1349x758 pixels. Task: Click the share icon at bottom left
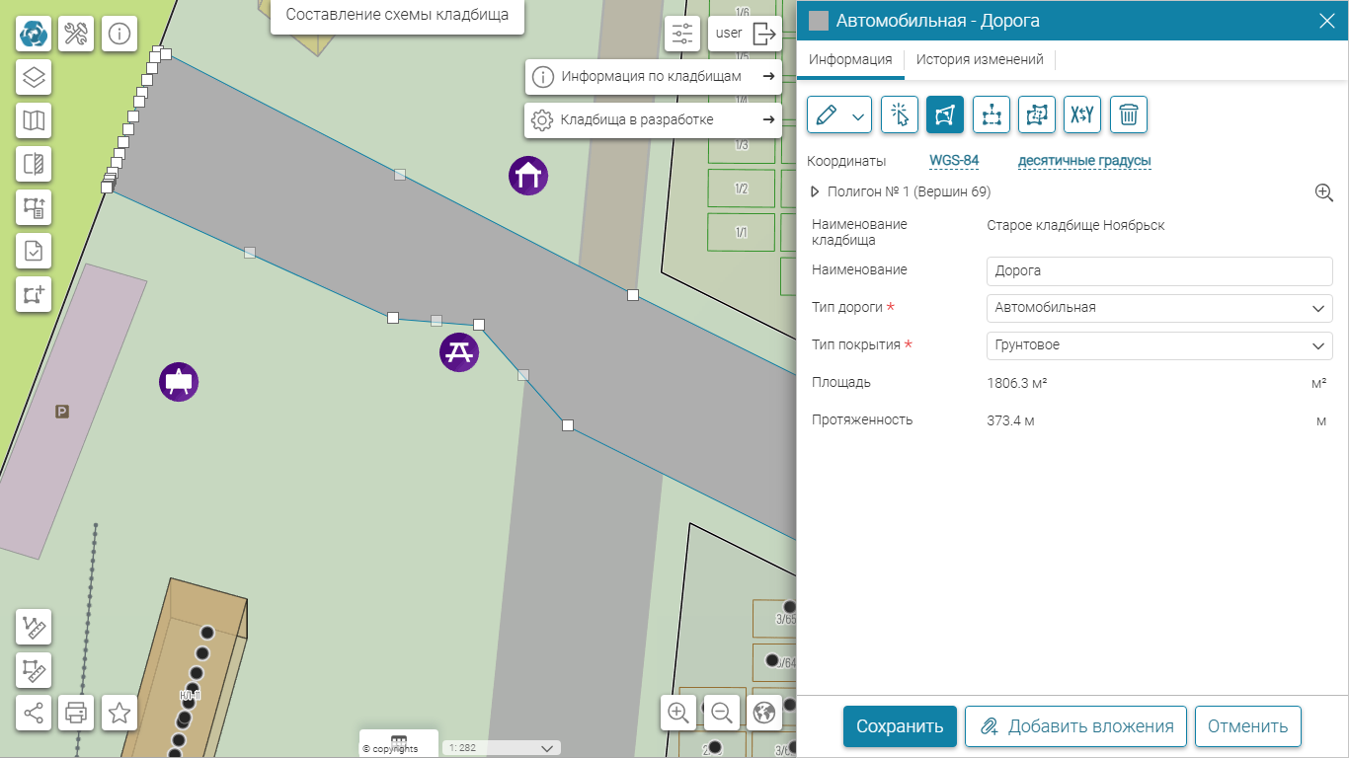[34, 712]
